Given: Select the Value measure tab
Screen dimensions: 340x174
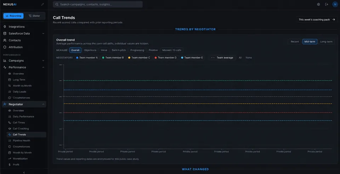Looking at the screenshot, I should click(x=104, y=50).
